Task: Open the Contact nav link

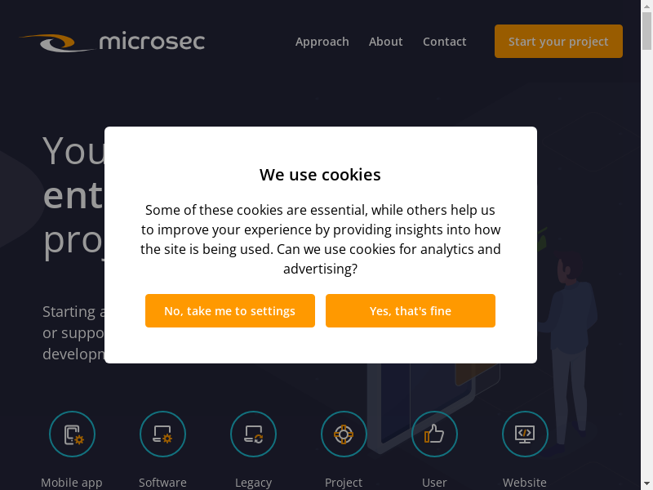Action: 445,42
